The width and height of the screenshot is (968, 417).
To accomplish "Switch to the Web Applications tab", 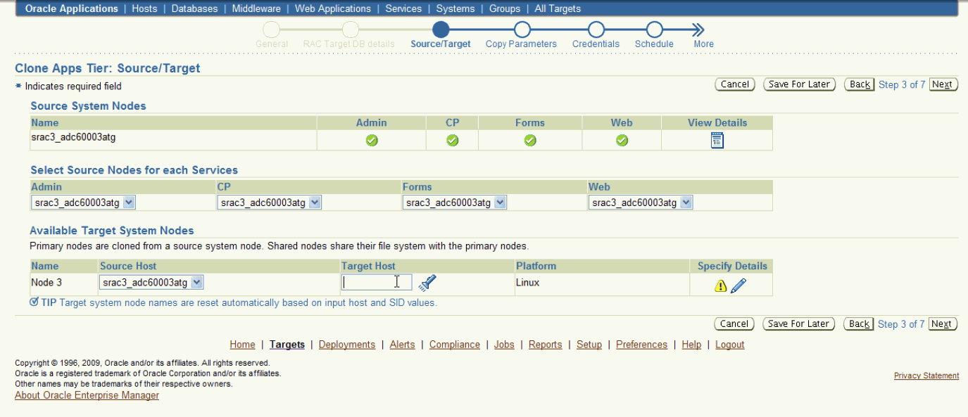I will (x=333, y=8).
